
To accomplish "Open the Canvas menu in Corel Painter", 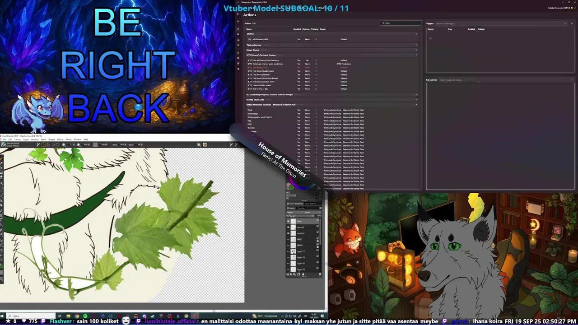I will pyautogui.click(x=18, y=139).
